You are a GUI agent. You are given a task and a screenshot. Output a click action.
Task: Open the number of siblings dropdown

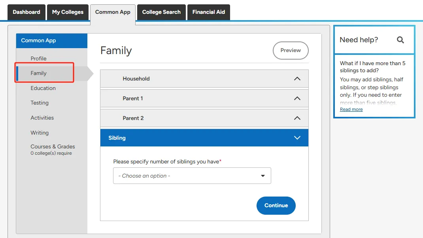coord(192,176)
